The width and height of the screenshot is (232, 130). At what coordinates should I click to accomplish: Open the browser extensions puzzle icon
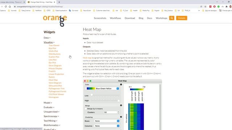click(x=226, y=6)
